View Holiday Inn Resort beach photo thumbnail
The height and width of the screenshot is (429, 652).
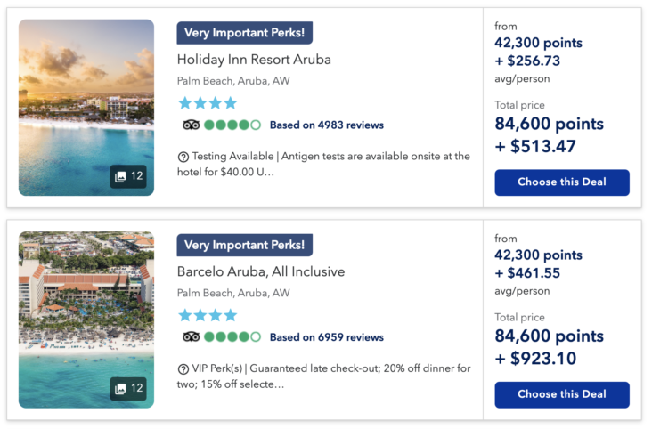point(86,98)
